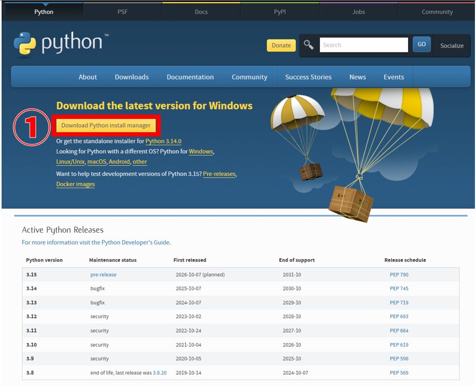Select the Jobs tab

point(358,11)
